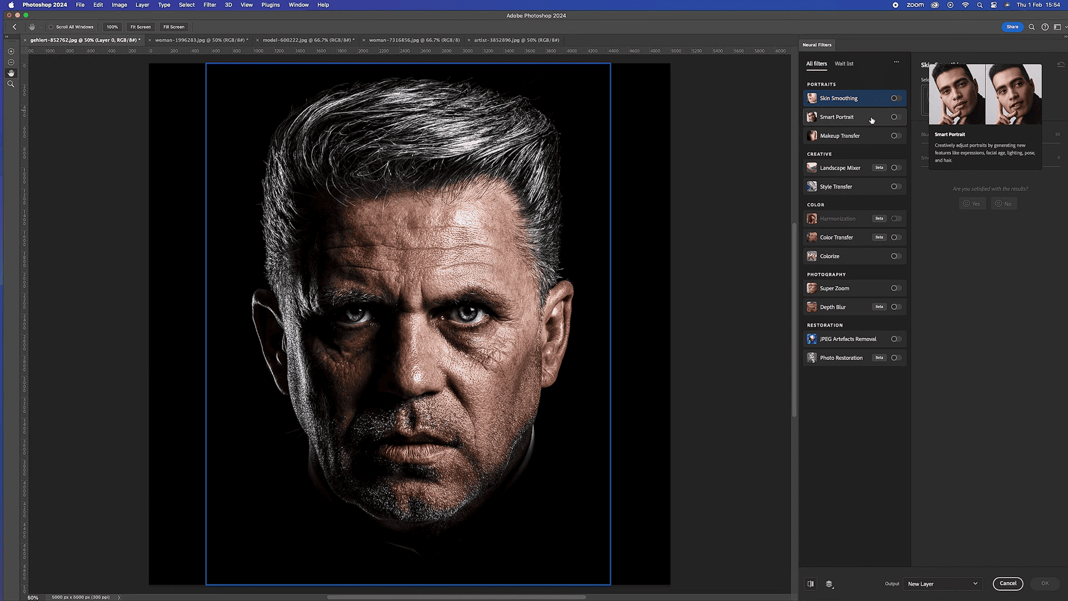Image resolution: width=1068 pixels, height=601 pixels.
Task: Open the Plugins menu
Action: coord(271,5)
